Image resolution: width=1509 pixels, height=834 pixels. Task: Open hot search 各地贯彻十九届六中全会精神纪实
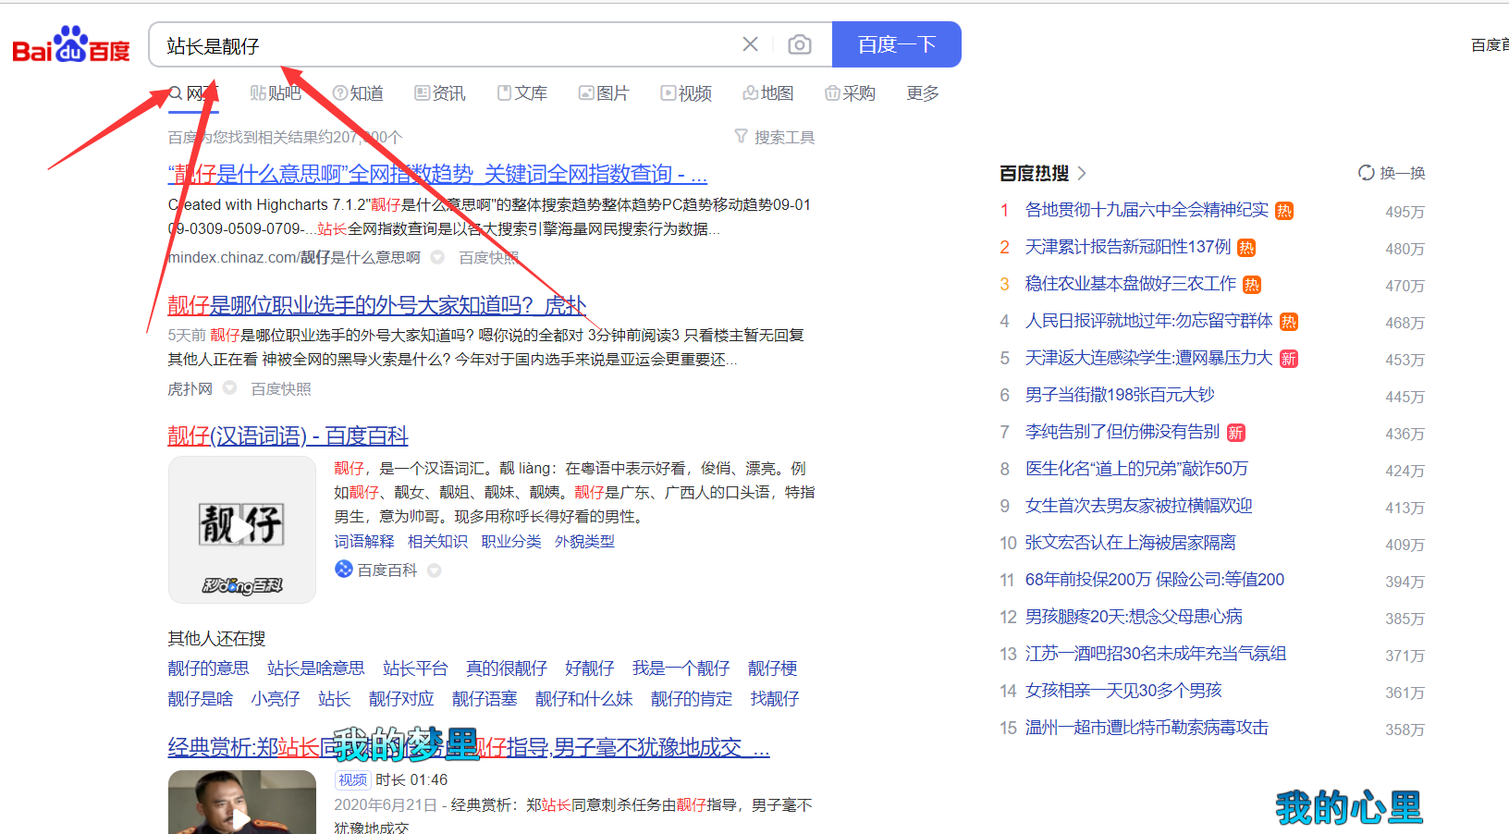[1147, 210]
